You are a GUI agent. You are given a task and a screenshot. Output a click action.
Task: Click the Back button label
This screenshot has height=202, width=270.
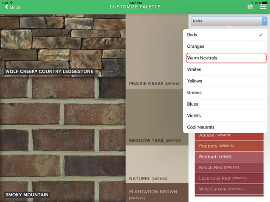pos(15,7)
